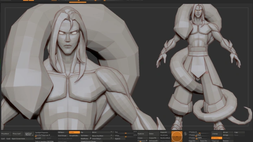Toggle the BackfaceMask option
Viewport: 253px width, 142px height.
tap(165, 138)
